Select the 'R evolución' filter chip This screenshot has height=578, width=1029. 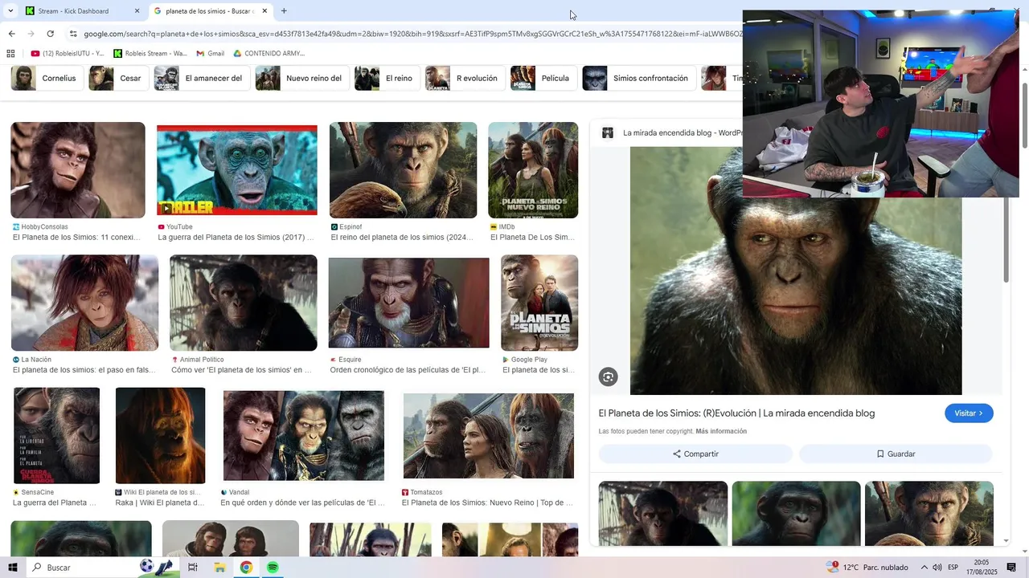click(x=465, y=79)
